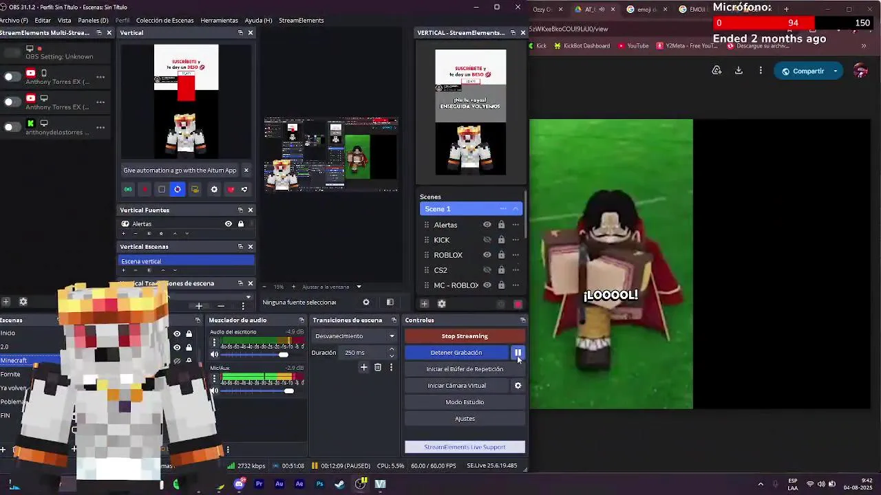Toggle second Anthony Torres YouTube output switch

12,102
